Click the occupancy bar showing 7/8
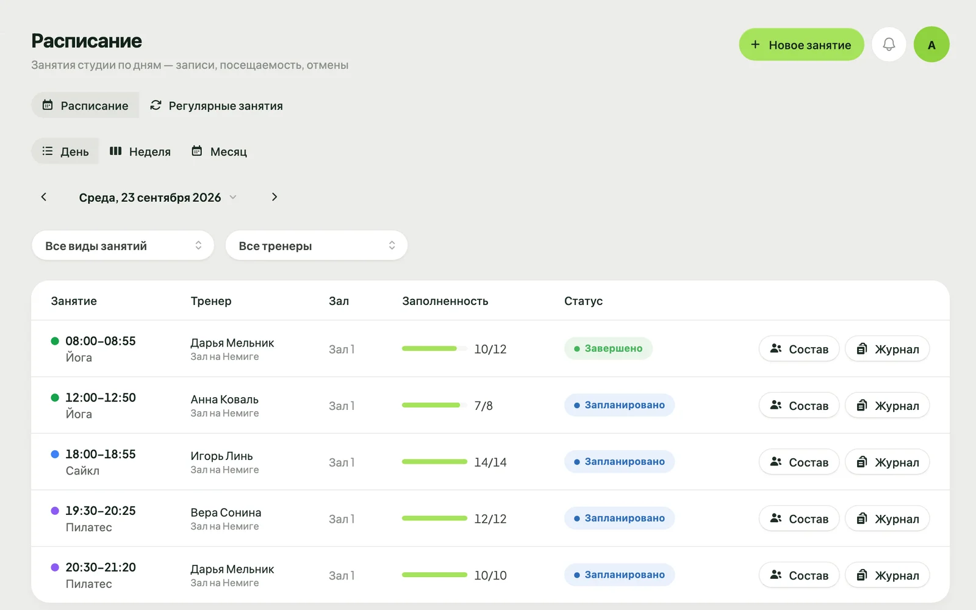Image resolution: width=976 pixels, height=610 pixels. [434, 406]
